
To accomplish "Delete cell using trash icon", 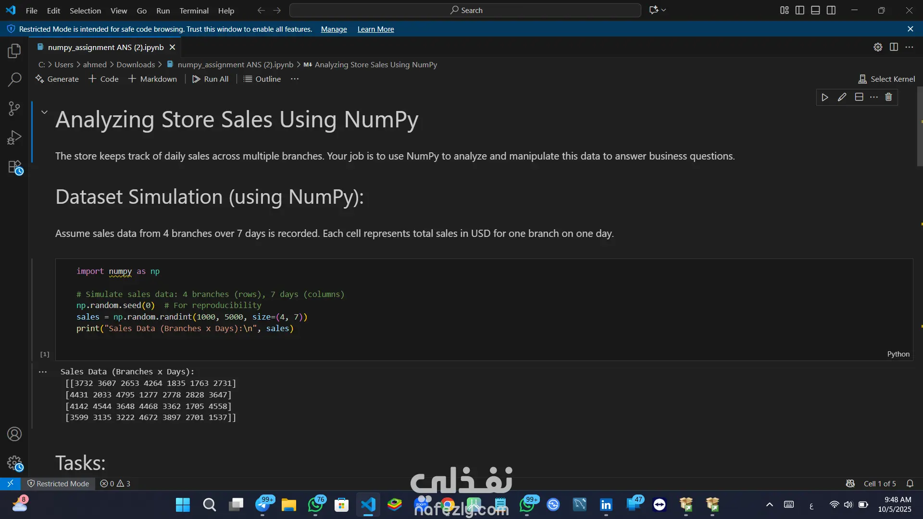I will pyautogui.click(x=888, y=97).
